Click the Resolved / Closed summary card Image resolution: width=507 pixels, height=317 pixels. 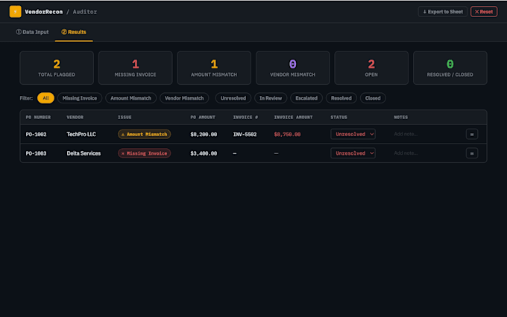(x=450, y=68)
